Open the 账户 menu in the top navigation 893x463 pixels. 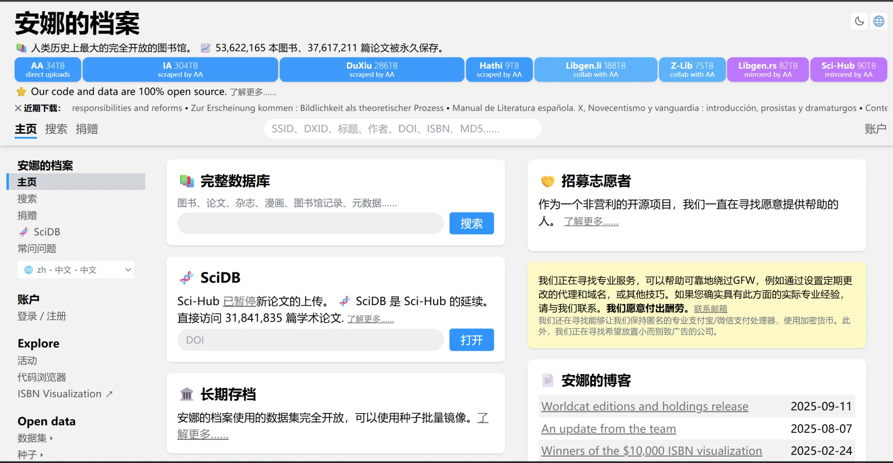875,129
